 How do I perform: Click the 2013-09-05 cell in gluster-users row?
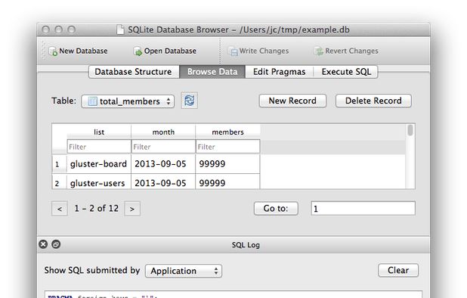click(x=163, y=182)
